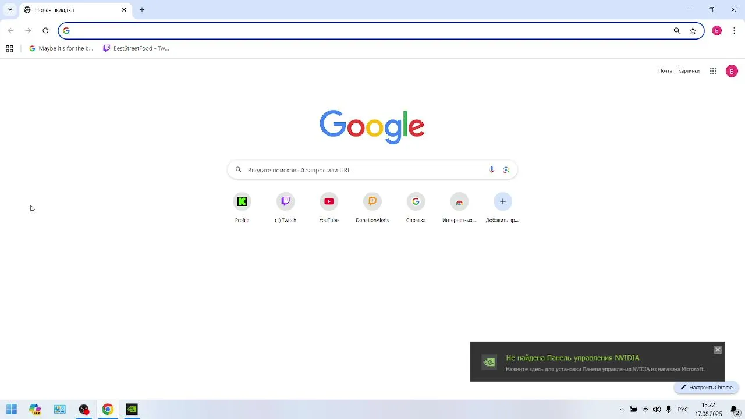The height and width of the screenshot is (419, 745).
Task: Switch the РУС input language
Action: tap(683, 410)
